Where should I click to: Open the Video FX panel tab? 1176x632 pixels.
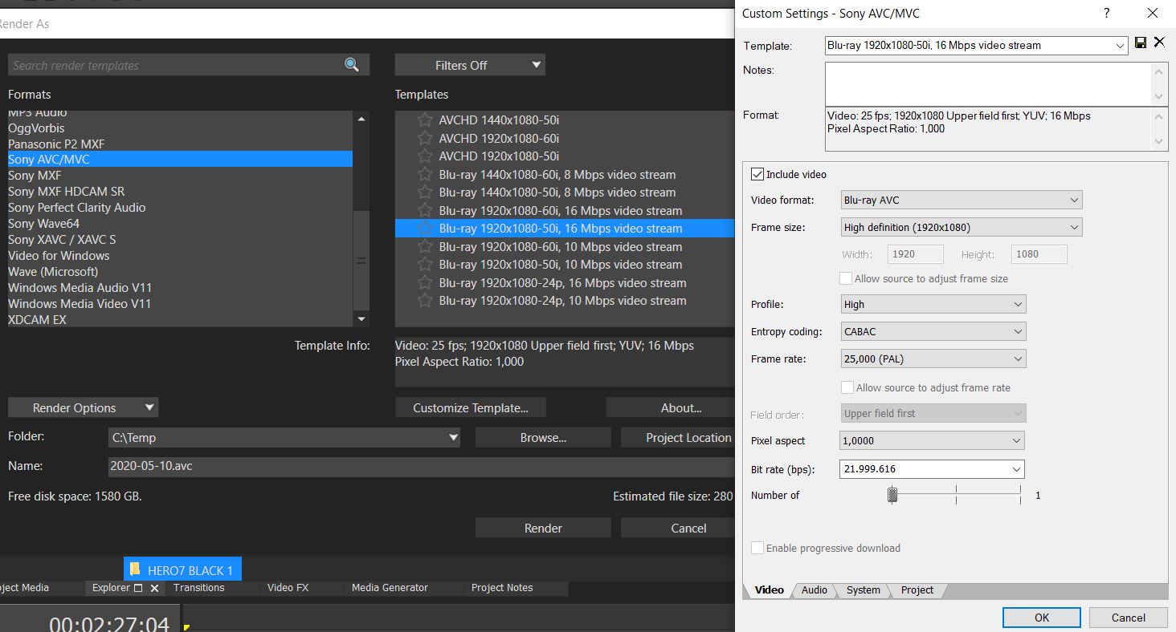coord(288,588)
